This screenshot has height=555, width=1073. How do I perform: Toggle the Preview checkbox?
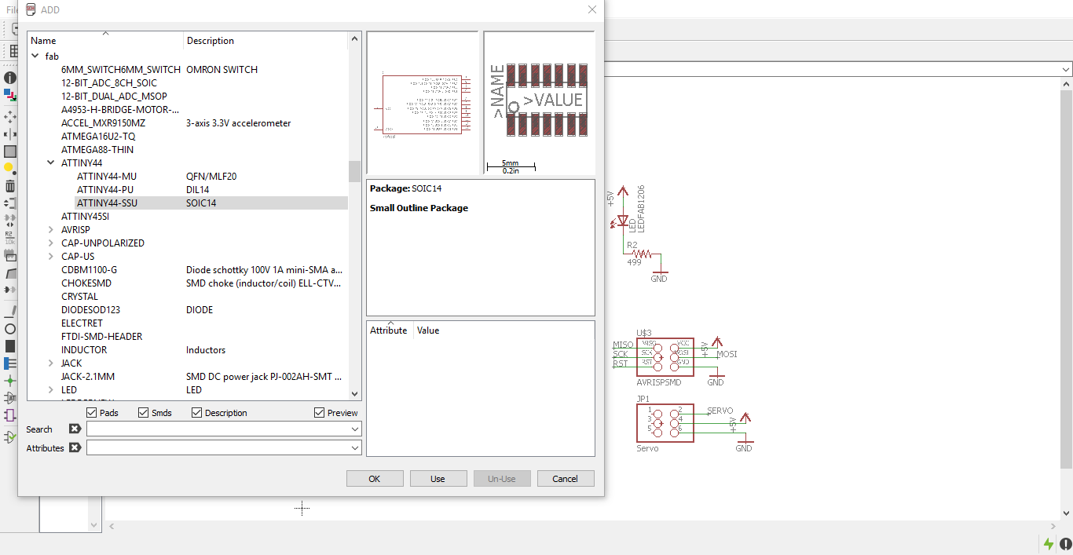tap(319, 412)
